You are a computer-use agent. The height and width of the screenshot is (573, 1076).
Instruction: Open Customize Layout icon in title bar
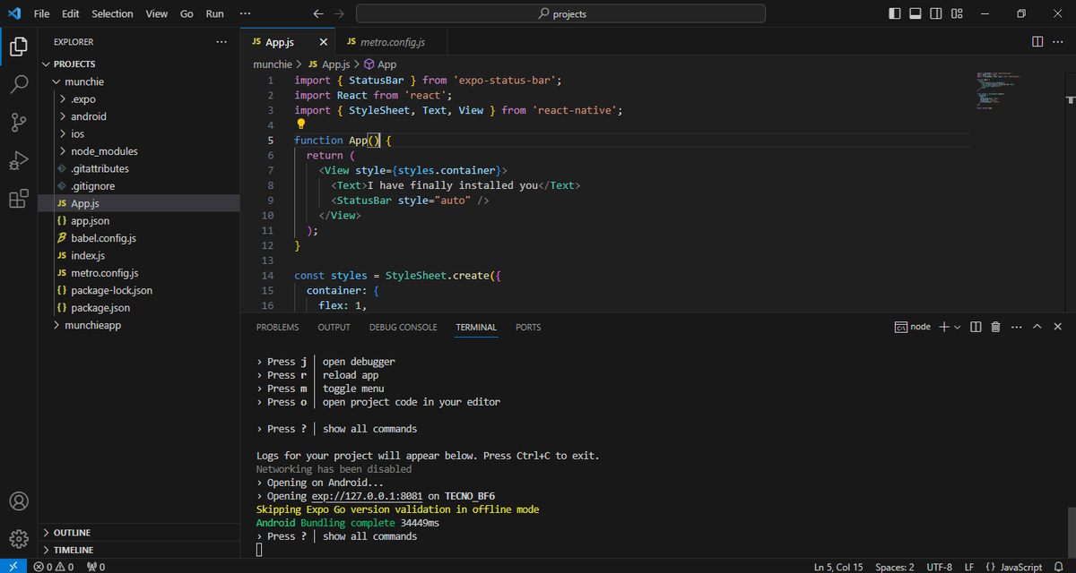[957, 13]
